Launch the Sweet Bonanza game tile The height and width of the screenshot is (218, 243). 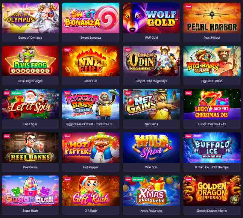coord(91,18)
